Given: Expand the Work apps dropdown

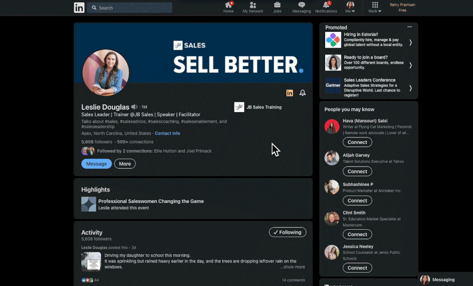Looking at the screenshot, I should 375,7.
